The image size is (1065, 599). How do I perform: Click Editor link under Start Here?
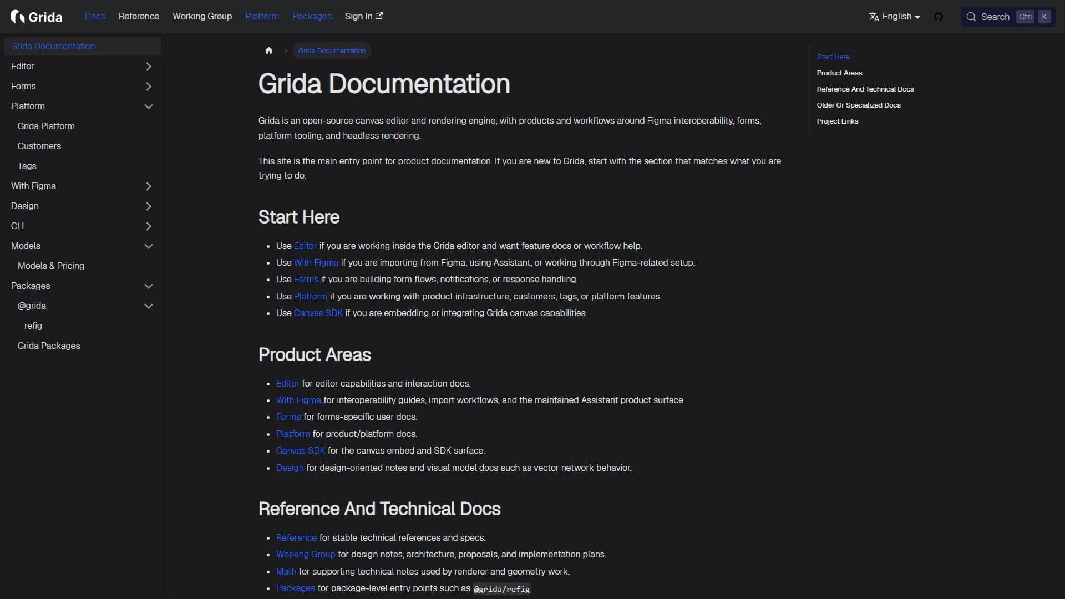coord(305,246)
